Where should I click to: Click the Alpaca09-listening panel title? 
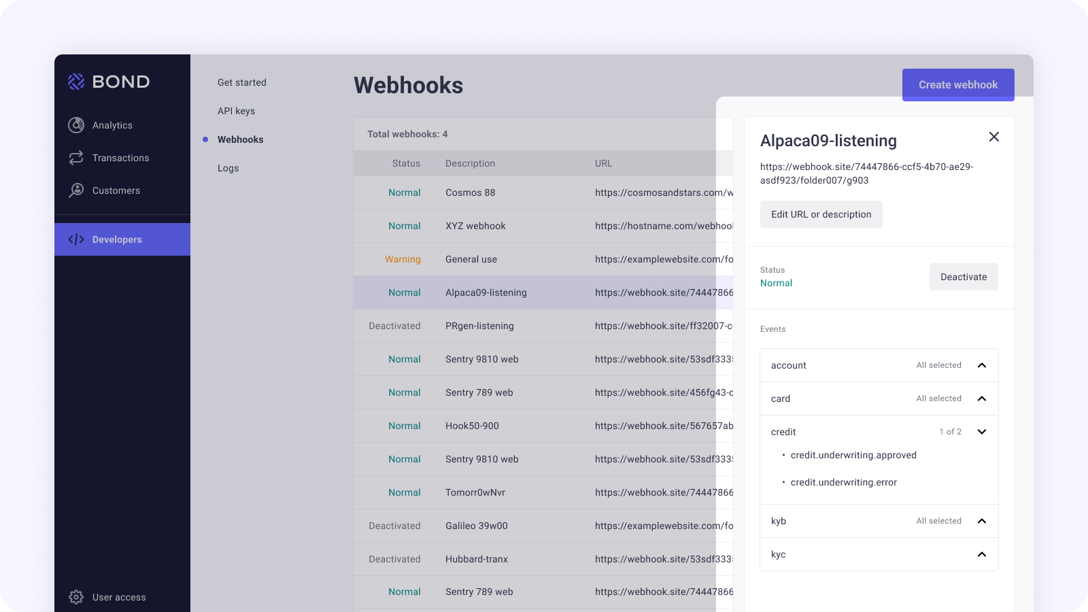click(x=828, y=141)
